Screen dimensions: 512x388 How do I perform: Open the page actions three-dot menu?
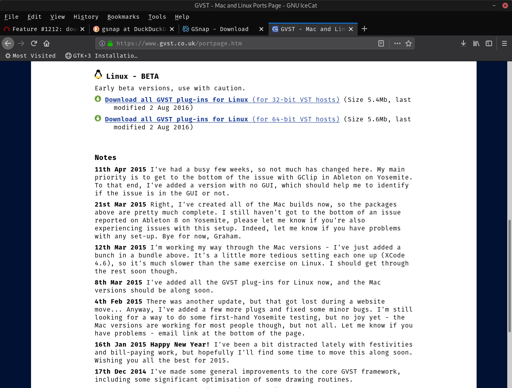pyautogui.click(x=397, y=43)
